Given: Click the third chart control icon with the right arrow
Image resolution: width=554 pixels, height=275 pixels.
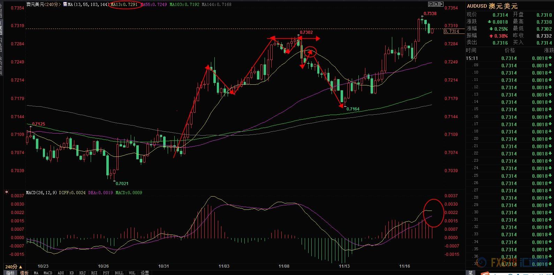Looking at the screenshot, I should click(x=441, y=4).
